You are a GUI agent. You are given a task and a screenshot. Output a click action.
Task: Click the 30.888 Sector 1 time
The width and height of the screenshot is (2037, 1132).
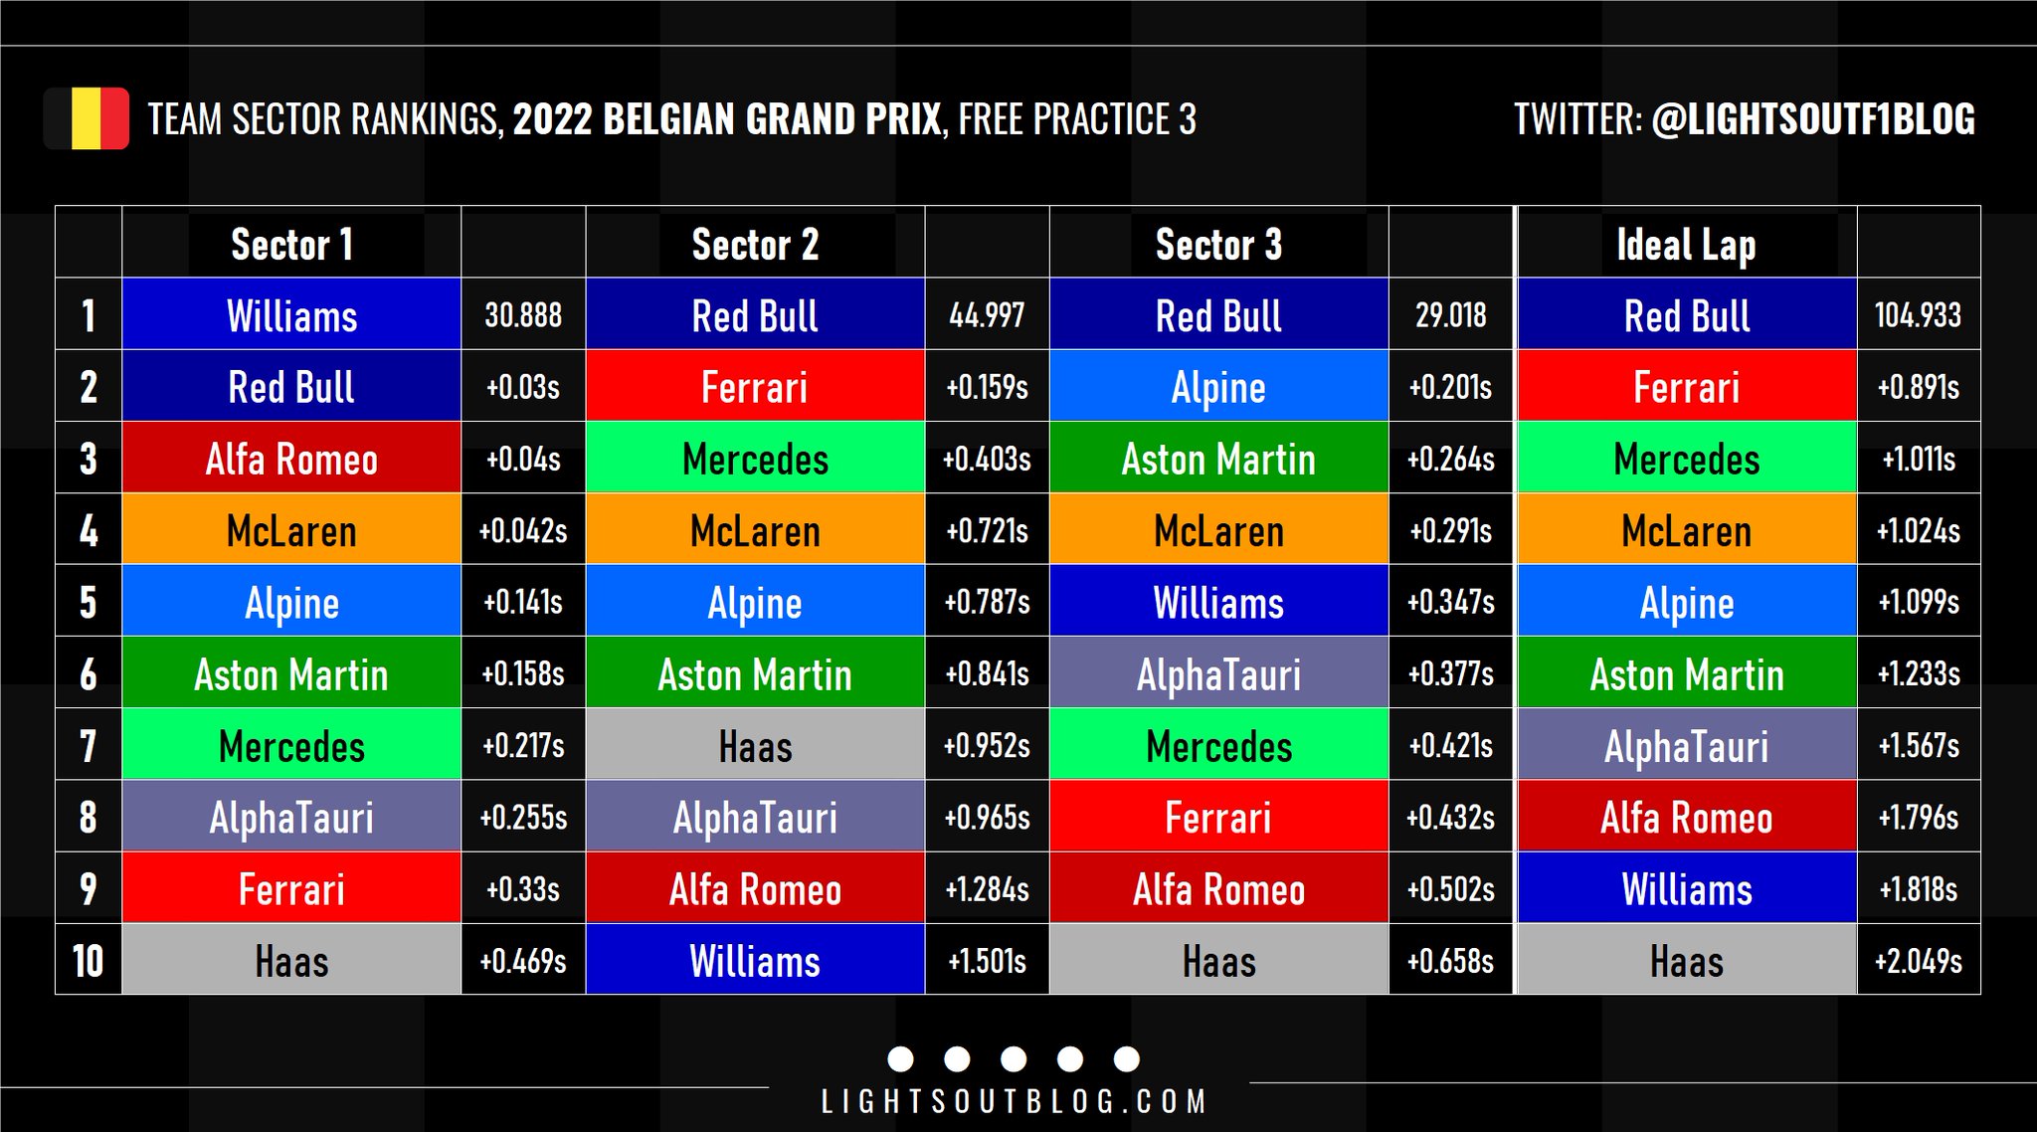click(523, 315)
